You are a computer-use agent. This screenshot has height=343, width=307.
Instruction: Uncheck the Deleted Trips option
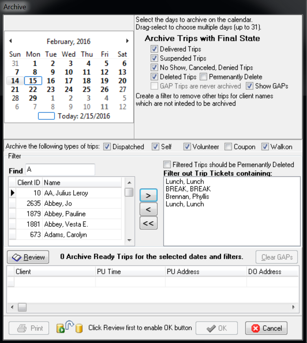154,77
